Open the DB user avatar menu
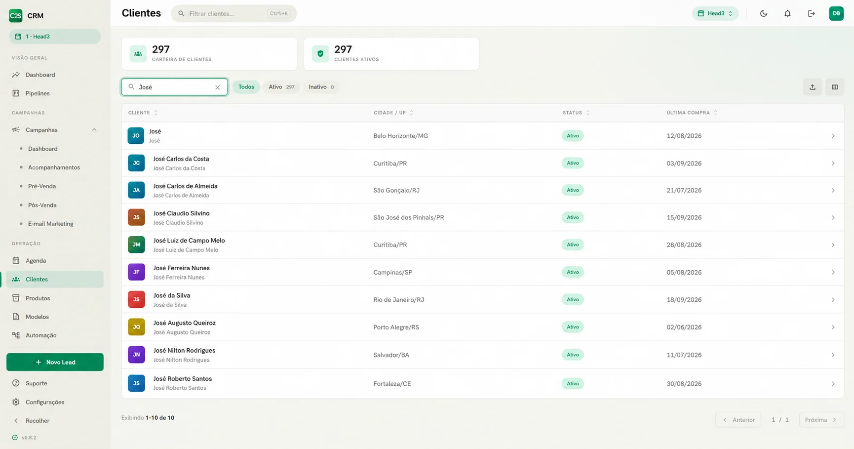The image size is (854, 449). (836, 13)
